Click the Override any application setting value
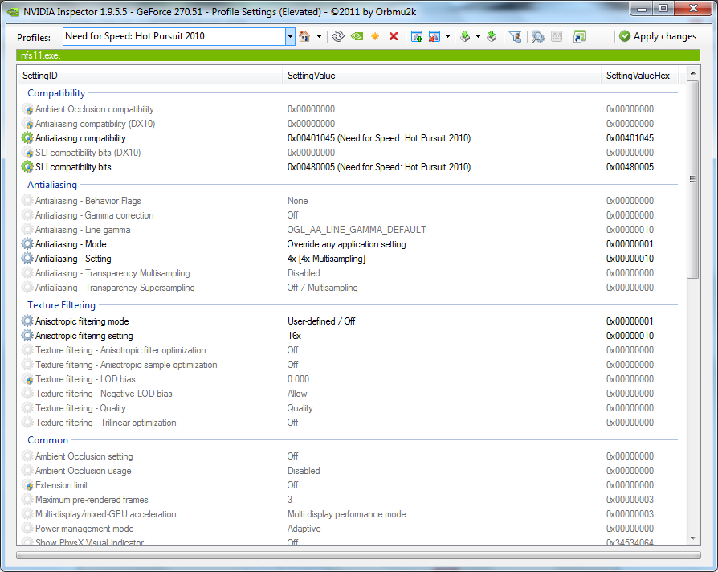 346,244
